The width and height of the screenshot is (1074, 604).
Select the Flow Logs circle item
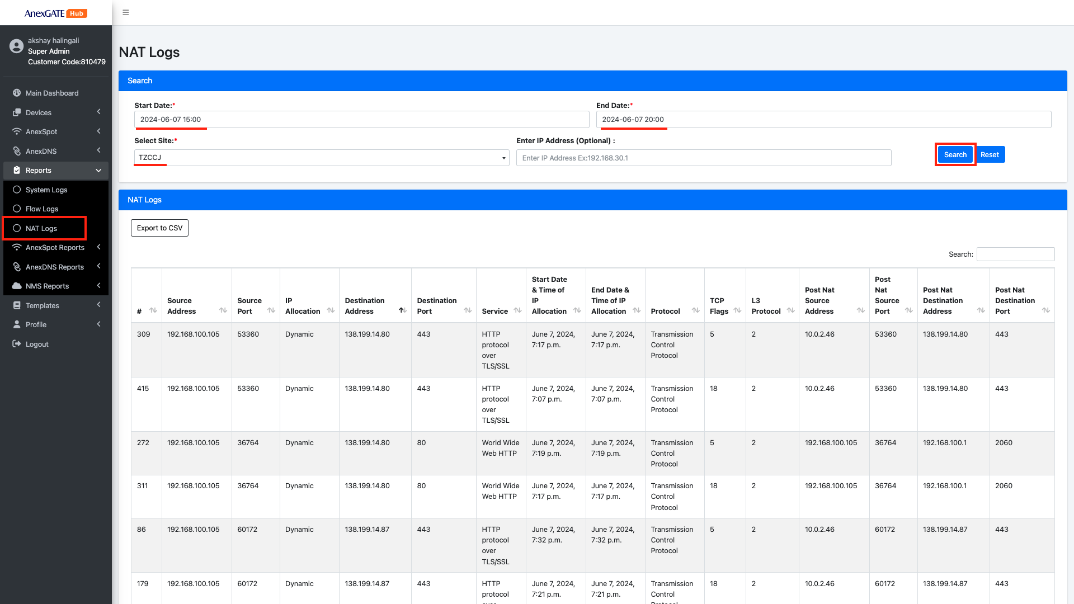tap(17, 209)
